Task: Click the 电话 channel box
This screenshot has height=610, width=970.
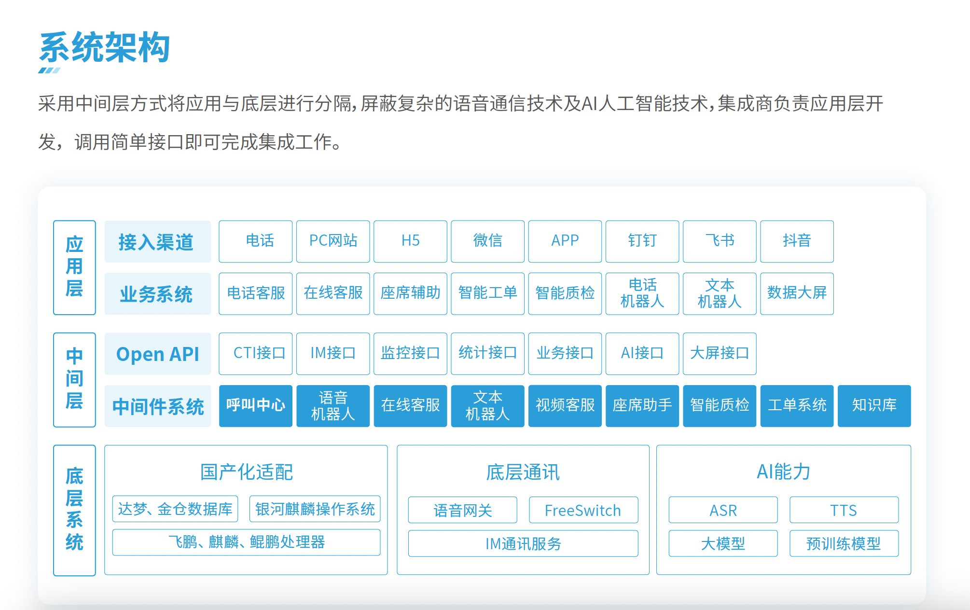Action: click(255, 241)
